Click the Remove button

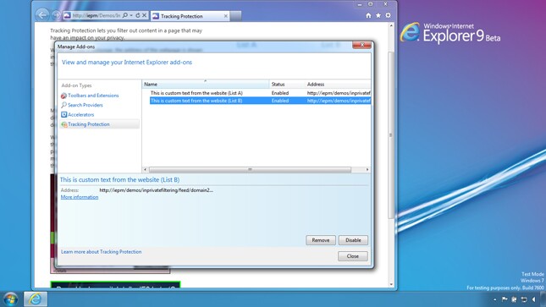point(321,240)
